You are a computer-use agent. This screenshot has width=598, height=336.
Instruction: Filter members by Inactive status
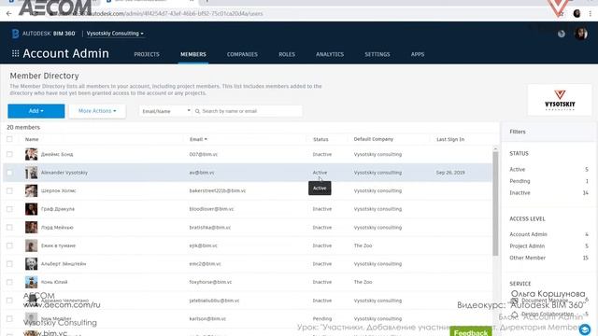point(520,193)
